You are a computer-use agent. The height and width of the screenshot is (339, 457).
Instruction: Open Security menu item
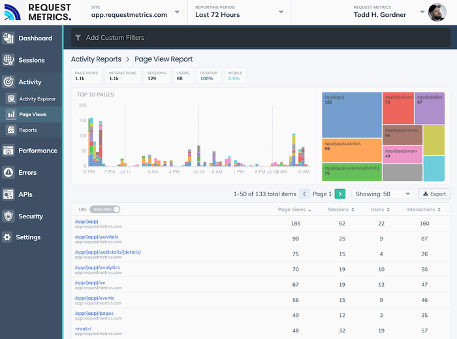[x=31, y=216]
